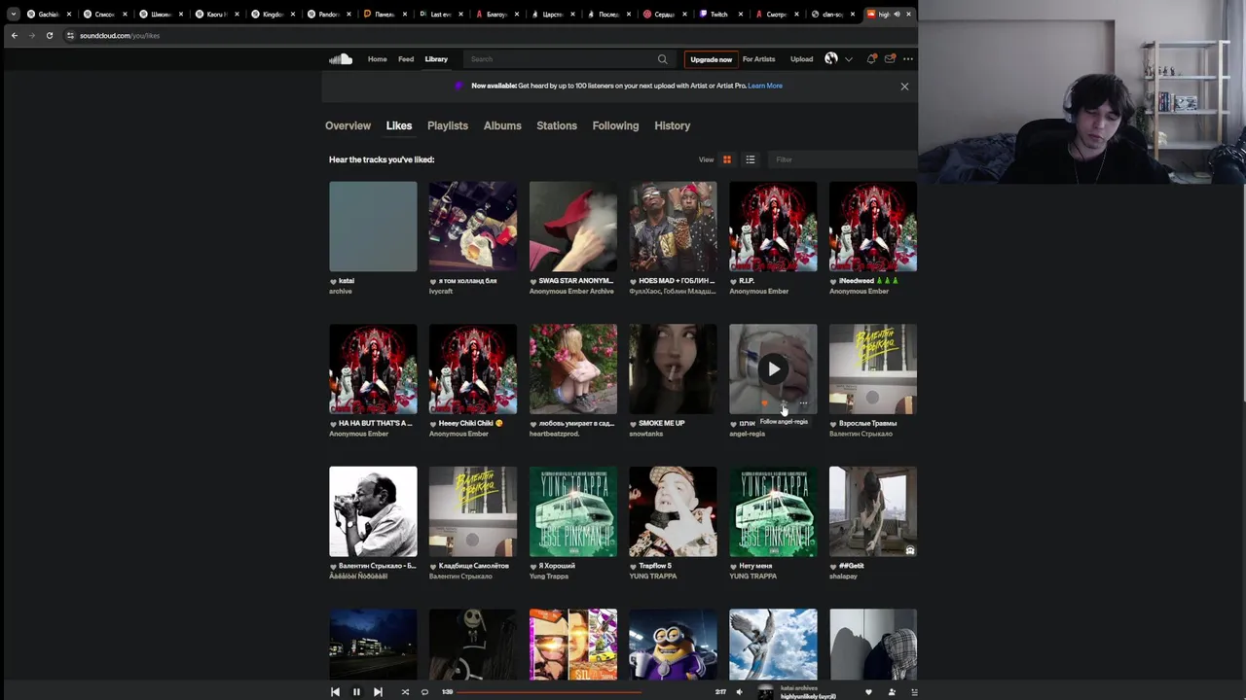Open the Trapflow 5 track title
Screen dimensions: 1246x700
pyautogui.click(x=655, y=566)
